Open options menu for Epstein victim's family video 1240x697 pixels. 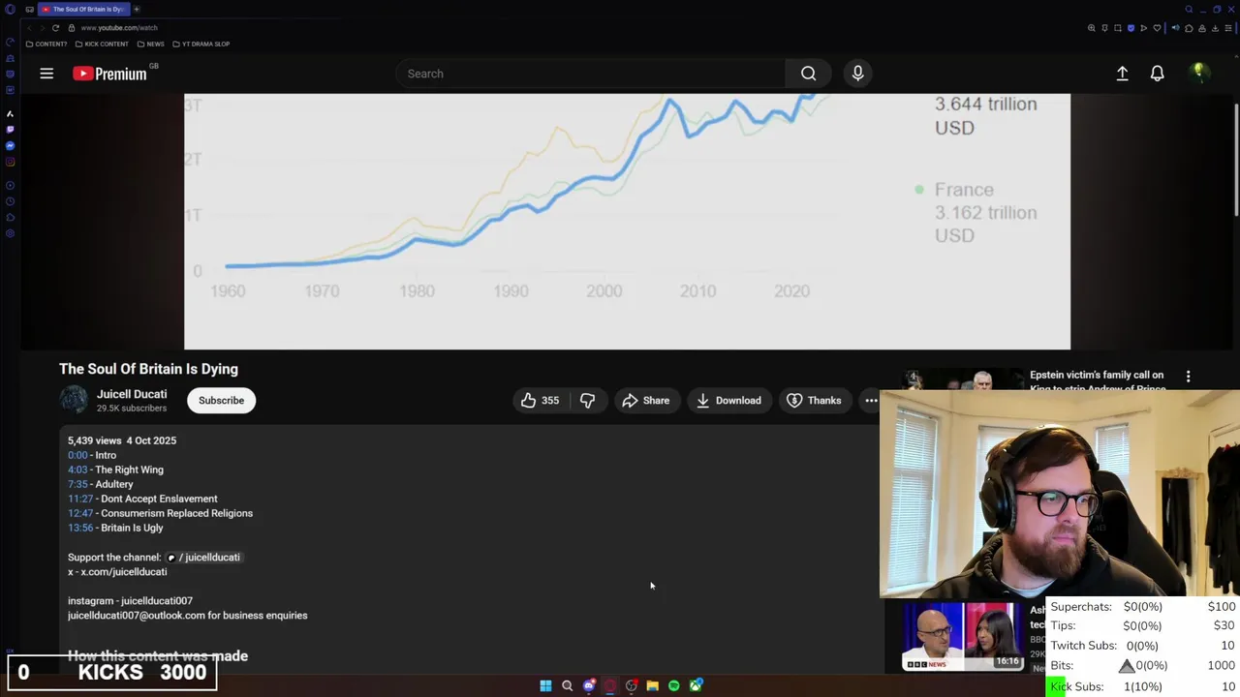click(1188, 376)
